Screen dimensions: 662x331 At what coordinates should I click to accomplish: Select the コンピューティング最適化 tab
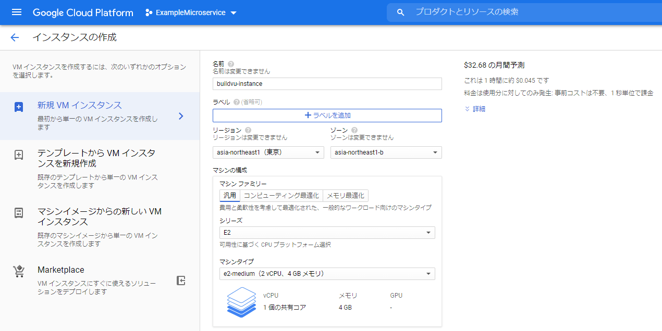coord(281,196)
